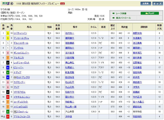Open the レース映像 link
The image size is (164, 120).
click(x=121, y=13)
